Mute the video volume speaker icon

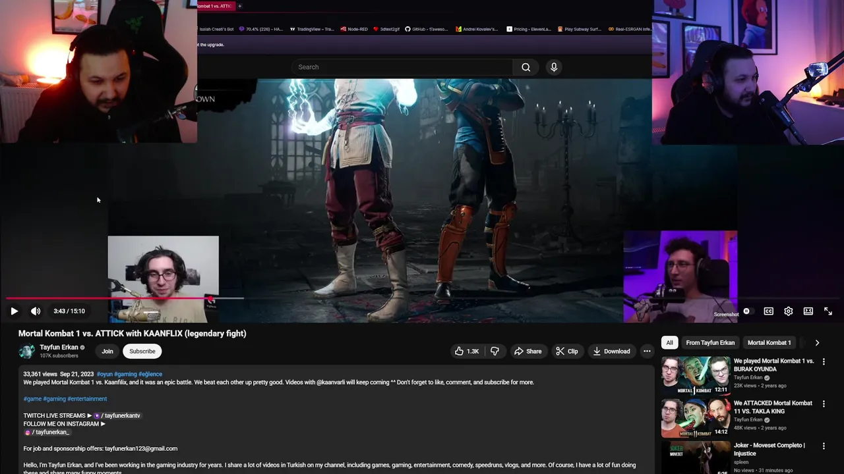click(36, 311)
